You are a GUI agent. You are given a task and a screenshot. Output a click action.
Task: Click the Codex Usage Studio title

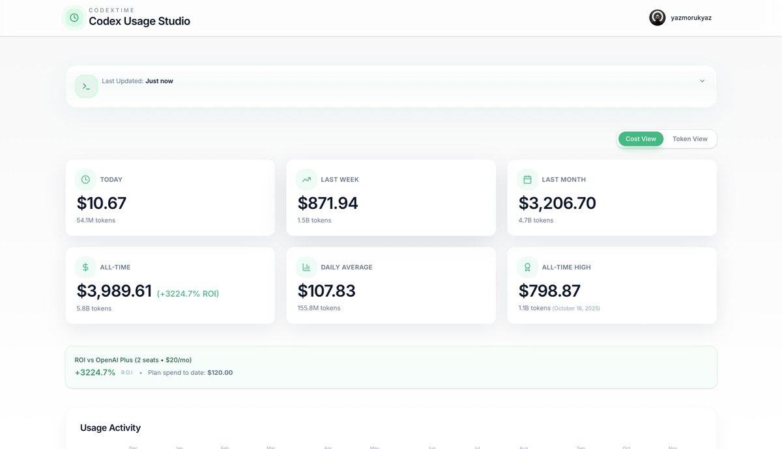139,21
